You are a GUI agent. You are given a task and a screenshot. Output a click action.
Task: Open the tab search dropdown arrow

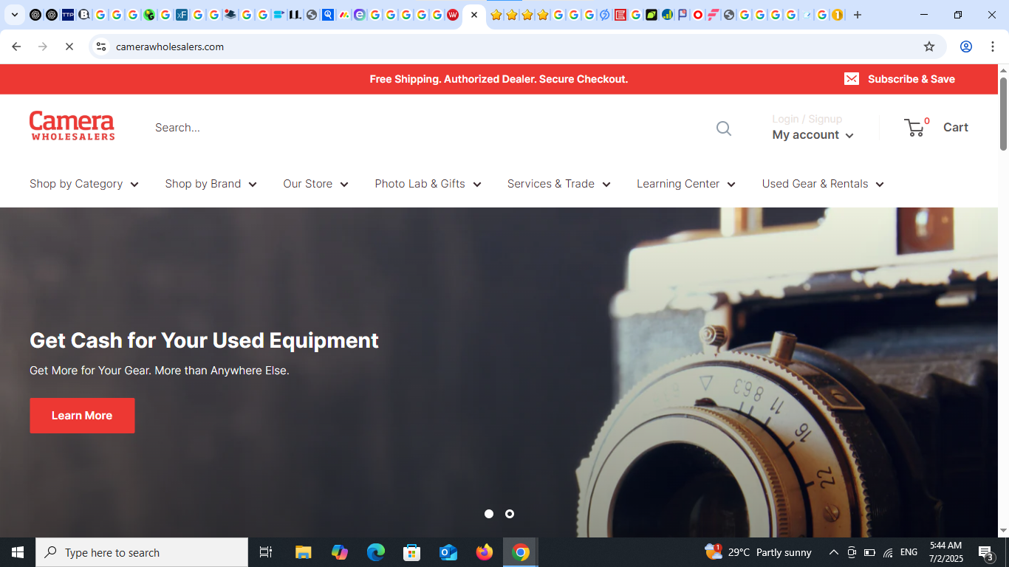click(14, 15)
